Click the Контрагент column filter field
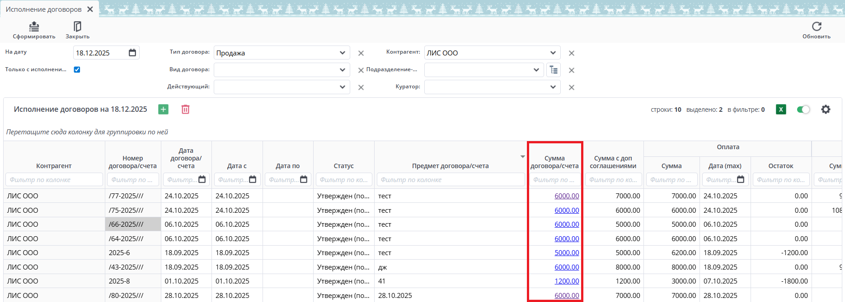845x302 pixels. tap(54, 180)
